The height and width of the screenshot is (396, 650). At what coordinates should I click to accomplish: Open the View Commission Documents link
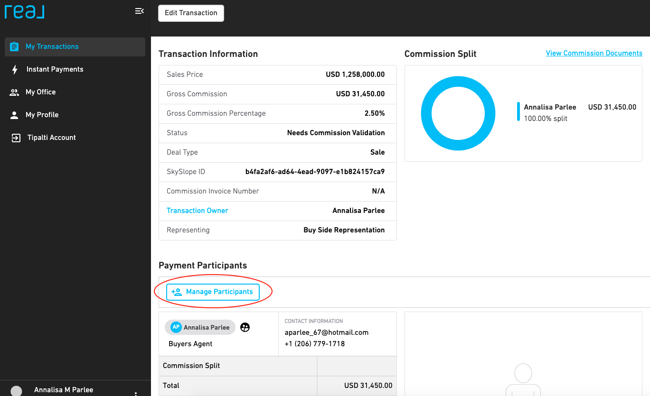594,53
